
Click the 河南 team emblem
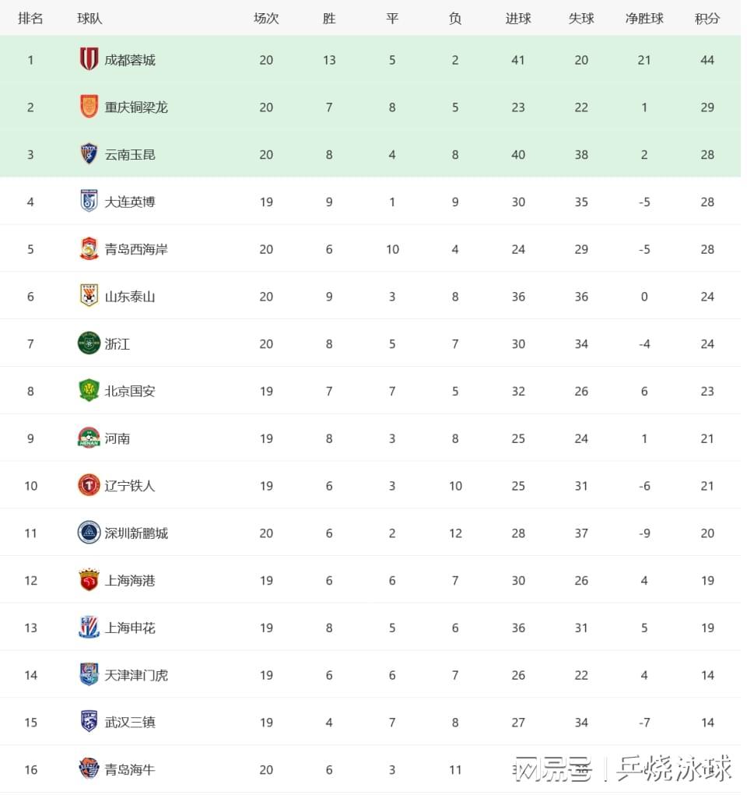point(89,438)
